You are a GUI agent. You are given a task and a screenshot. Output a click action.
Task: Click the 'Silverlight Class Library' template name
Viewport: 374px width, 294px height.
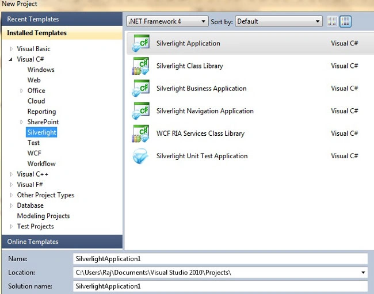190,66
